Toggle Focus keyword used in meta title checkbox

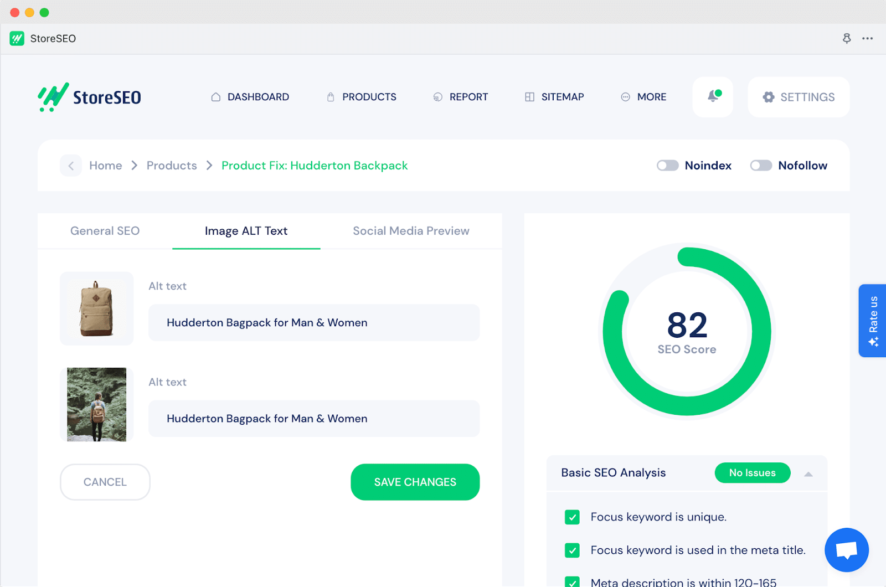(572, 550)
